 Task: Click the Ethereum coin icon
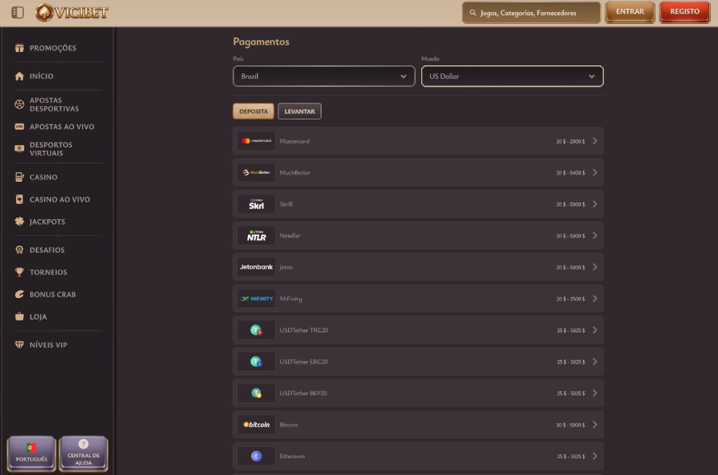[x=256, y=456]
